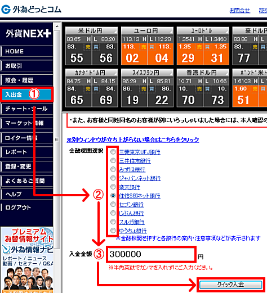Click the 売 sell icon in ポンド米ドル panel

click(255, 89)
